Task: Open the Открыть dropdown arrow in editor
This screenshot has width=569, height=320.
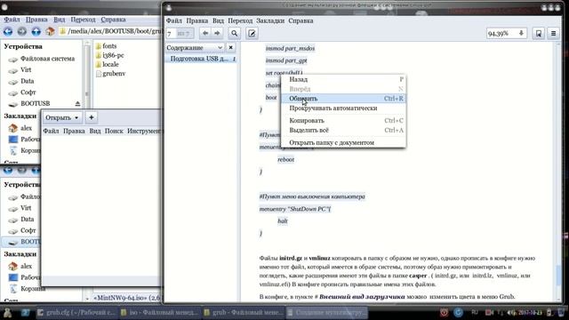Action: (x=76, y=118)
